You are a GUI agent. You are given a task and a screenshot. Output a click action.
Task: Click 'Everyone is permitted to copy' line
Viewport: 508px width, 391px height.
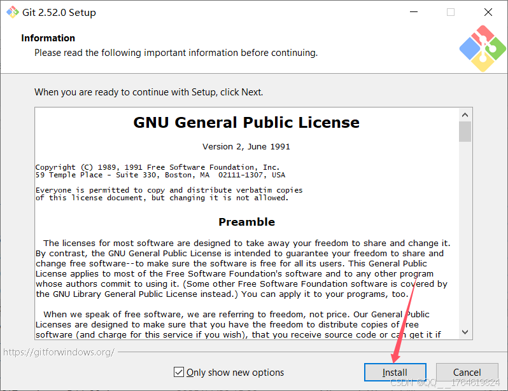pyautogui.click(x=169, y=190)
